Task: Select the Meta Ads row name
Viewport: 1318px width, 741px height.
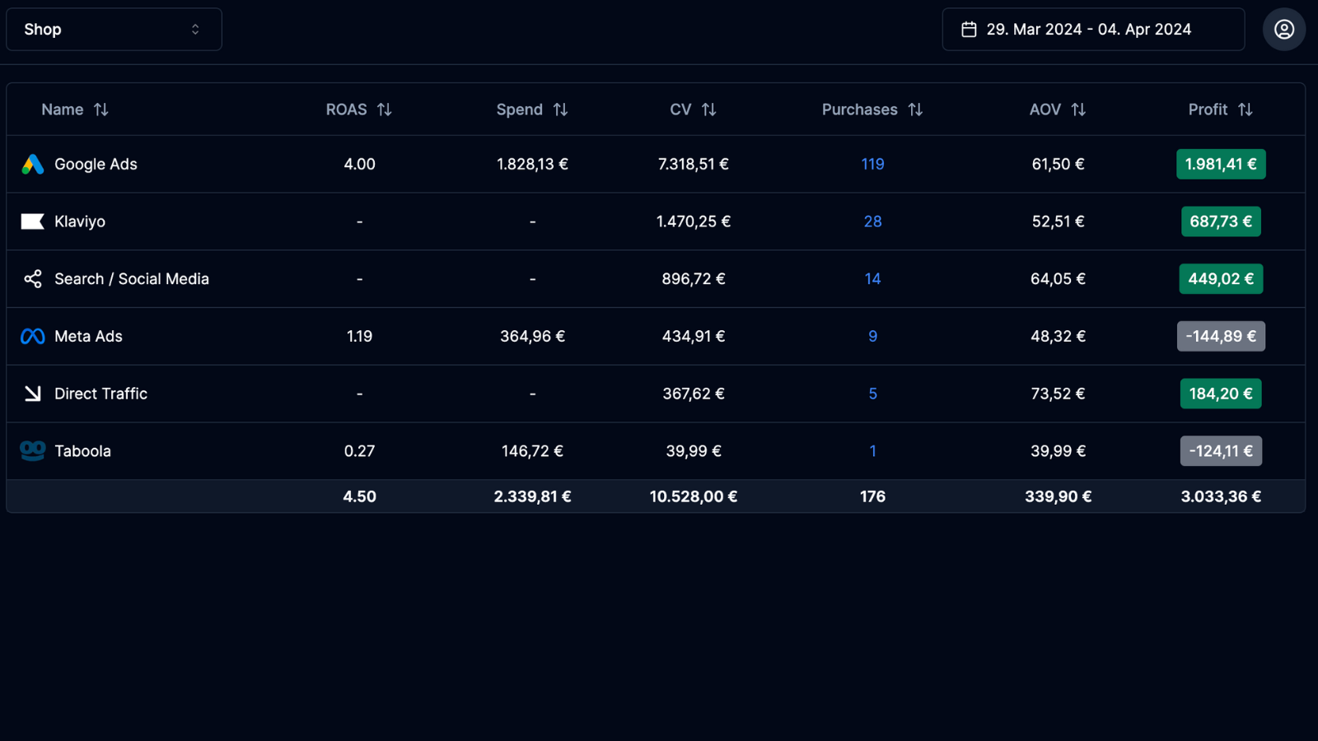Action: 88,336
